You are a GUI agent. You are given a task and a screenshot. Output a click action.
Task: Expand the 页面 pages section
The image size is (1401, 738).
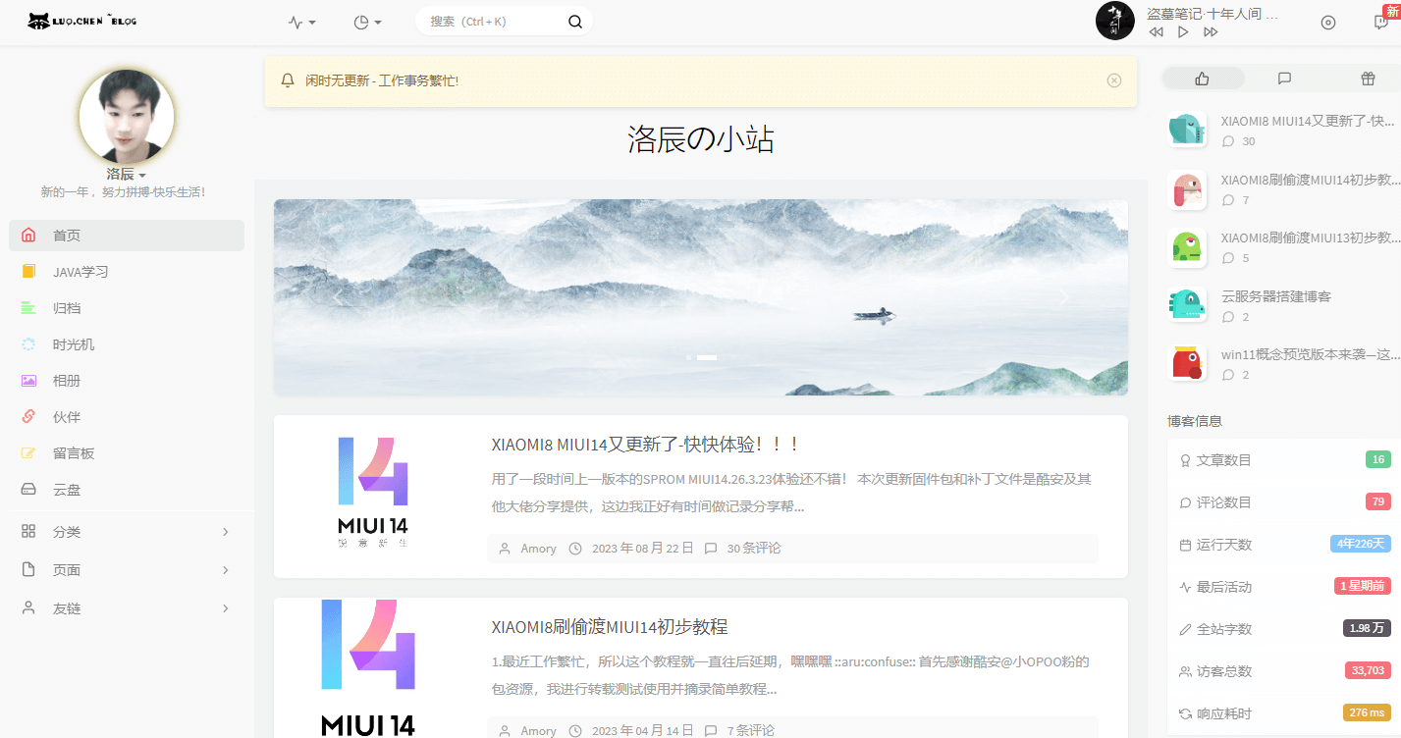coord(127,570)
